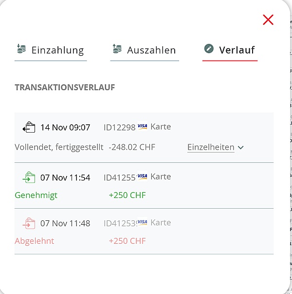Click the Genehmigt status label

[x=36, y=195]
